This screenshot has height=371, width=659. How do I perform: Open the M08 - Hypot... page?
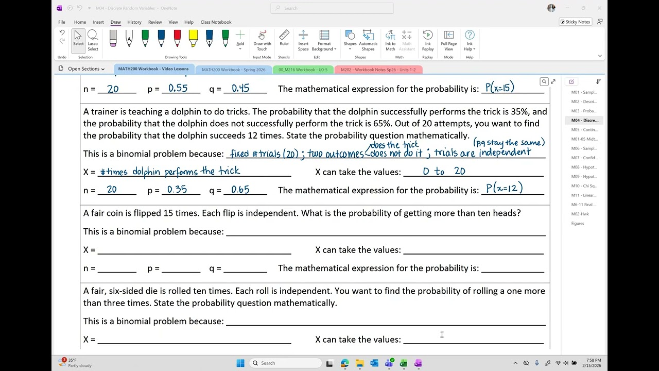[584, 167]
